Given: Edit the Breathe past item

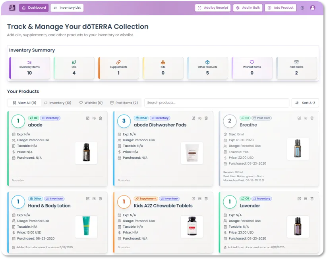Looking at the screenshot, I should (299, 118).
